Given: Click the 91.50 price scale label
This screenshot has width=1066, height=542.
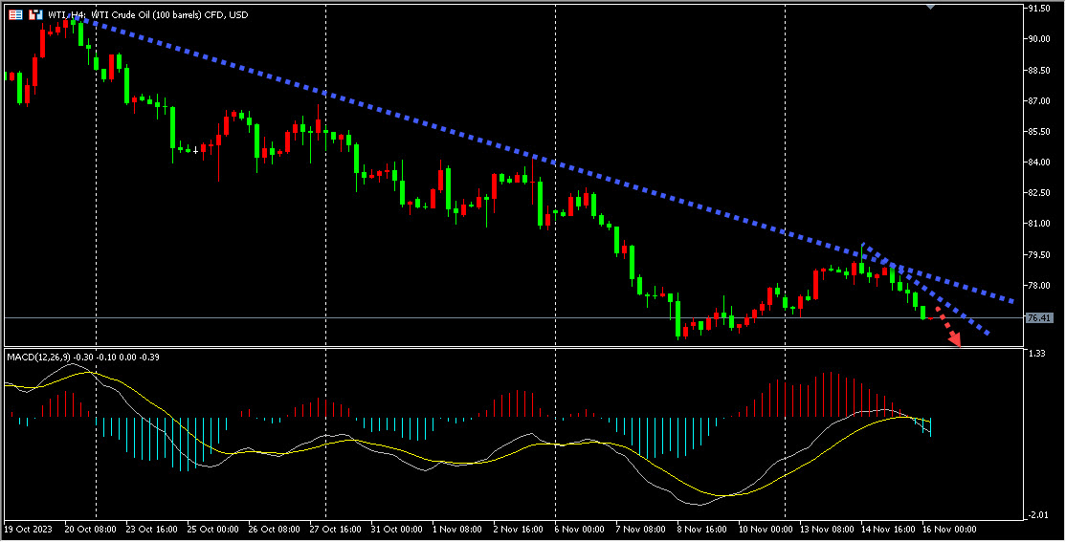Looking at the screenshot, I should 1039,9.
